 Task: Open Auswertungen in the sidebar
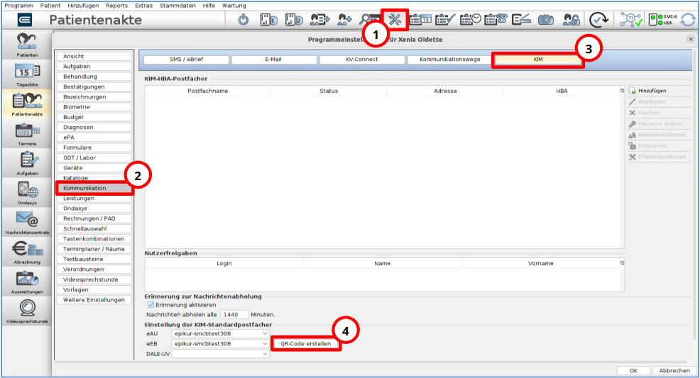click(27, 282)
